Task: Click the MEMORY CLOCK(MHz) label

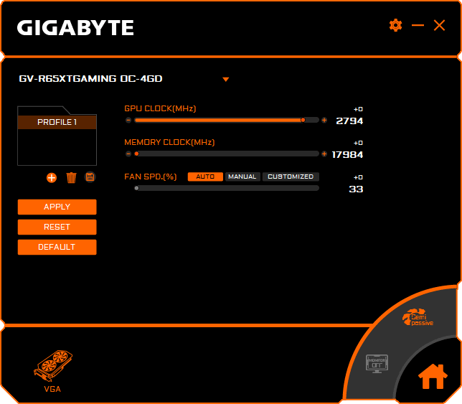Action: (169, 142)
